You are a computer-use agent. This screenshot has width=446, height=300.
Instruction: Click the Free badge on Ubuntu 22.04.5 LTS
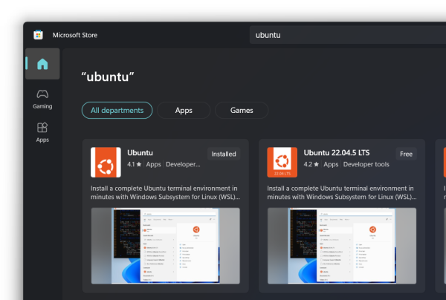(x=406, y=154)
